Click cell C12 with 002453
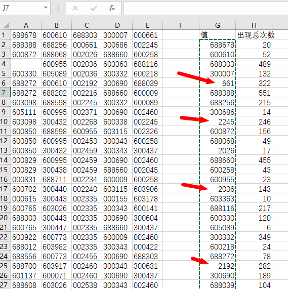This screenshot has height=289, width=288. coord(87,141)
